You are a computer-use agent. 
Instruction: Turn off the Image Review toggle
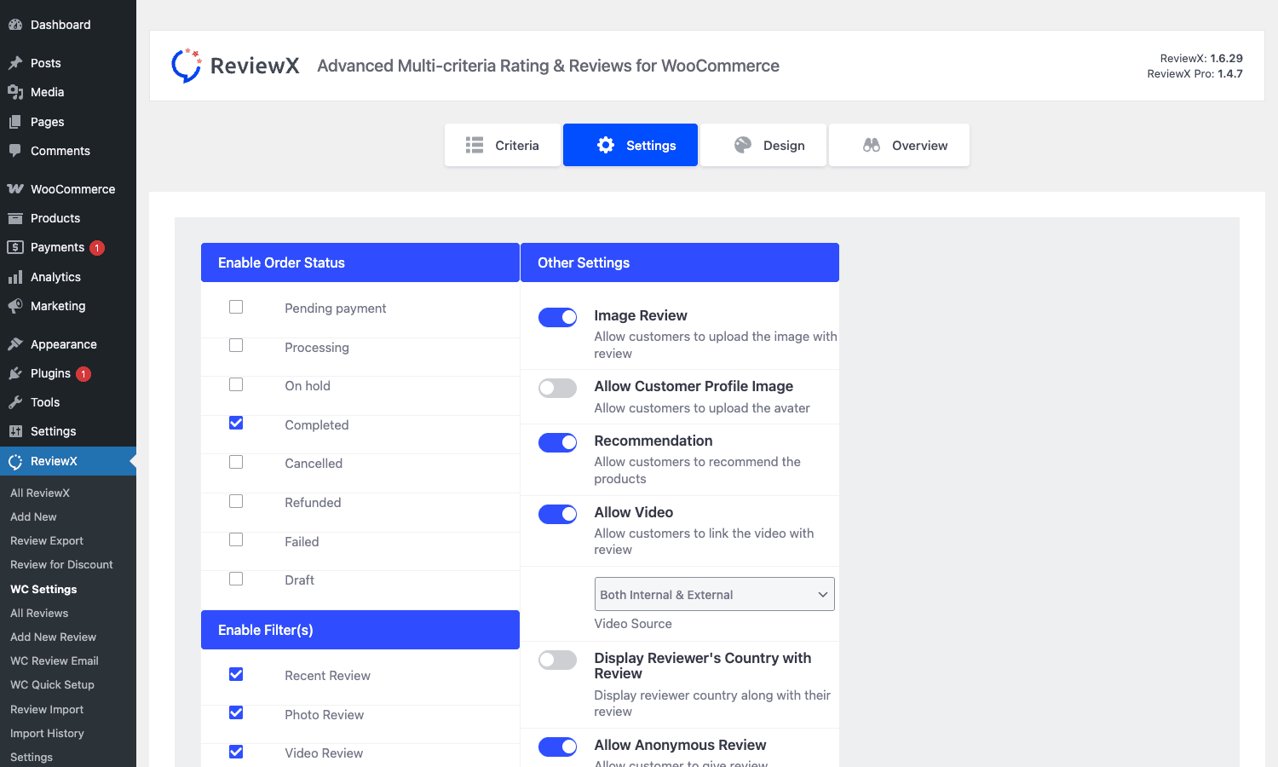point(558,317)
